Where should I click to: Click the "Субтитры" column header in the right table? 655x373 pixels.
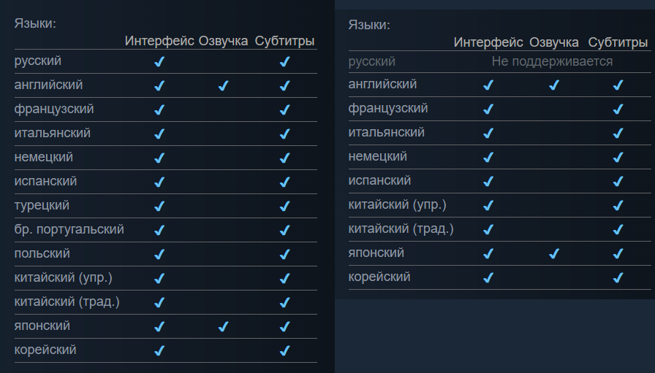[618, 42]
